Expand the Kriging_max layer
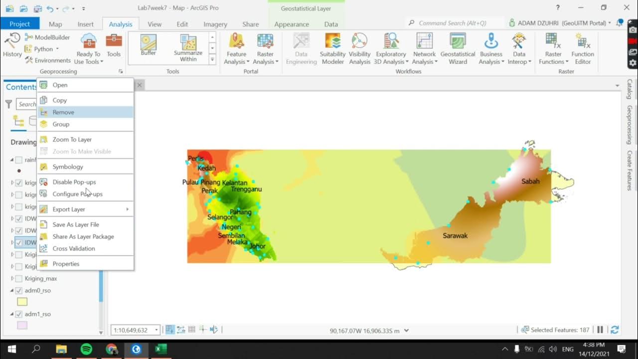The image size is (638, 359). click(x=12, y=279)
